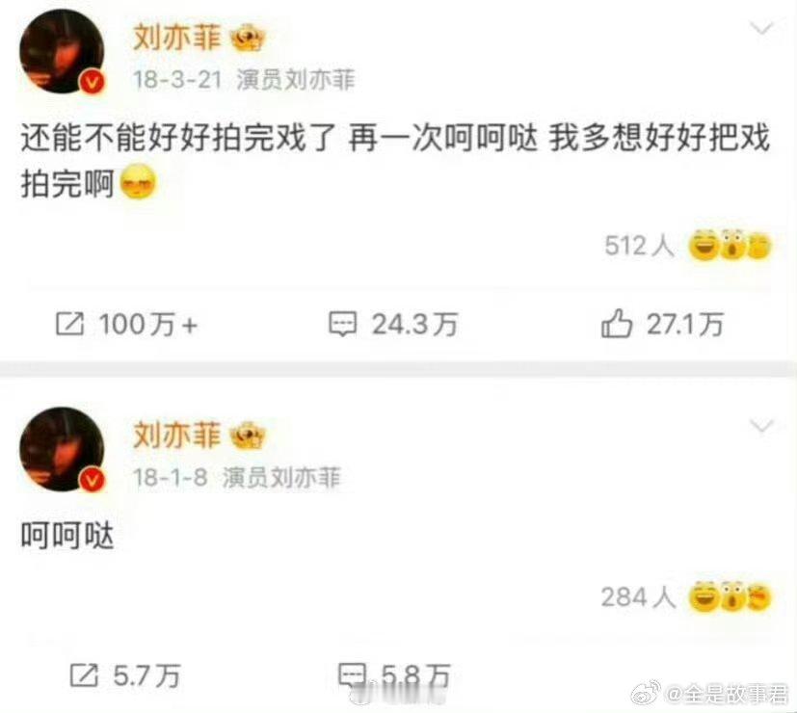The width and height of the screenshot is (797, 713).
Task: Tap the emoji in the first post text
Action: tap(138, 182)
